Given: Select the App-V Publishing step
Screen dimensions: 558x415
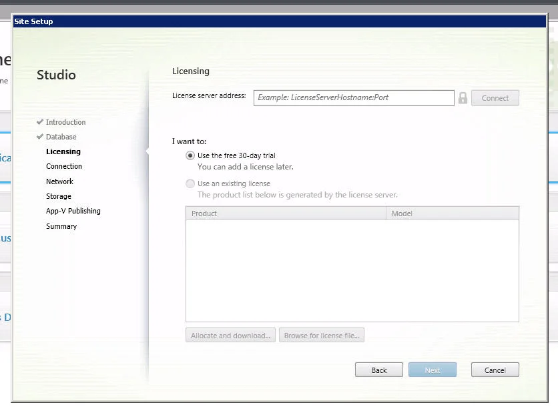Looking at the screenshot, I should (73, 211).
